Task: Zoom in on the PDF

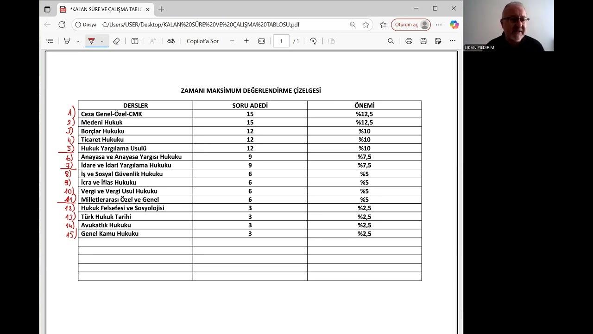Action: 246,41
